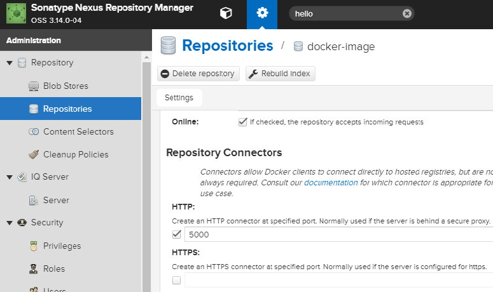
Task: Go back via Repositories breadcrumb heading
Action: (x=227, y=46)
